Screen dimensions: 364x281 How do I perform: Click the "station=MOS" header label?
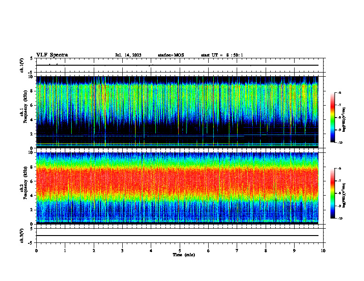171,55
